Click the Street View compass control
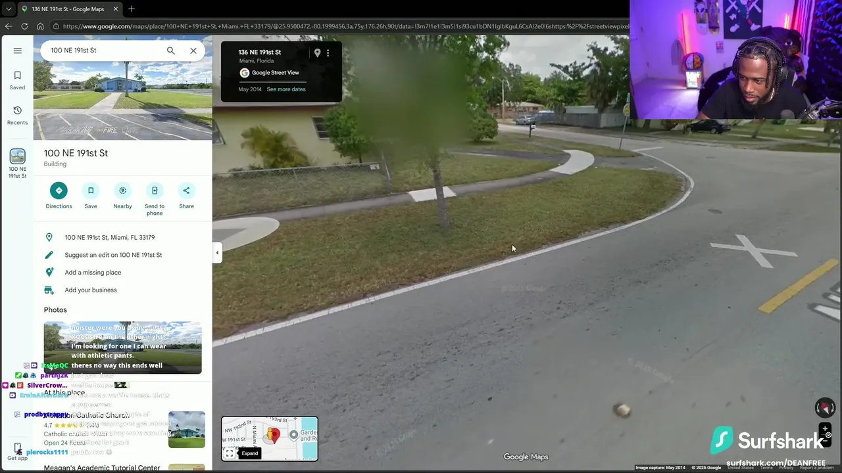The image size is (842, 473). 825,407
